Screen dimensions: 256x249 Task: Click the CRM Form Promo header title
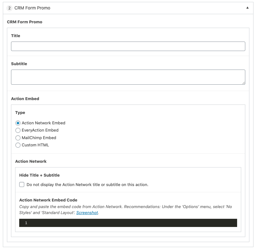(x=32, y=8)
